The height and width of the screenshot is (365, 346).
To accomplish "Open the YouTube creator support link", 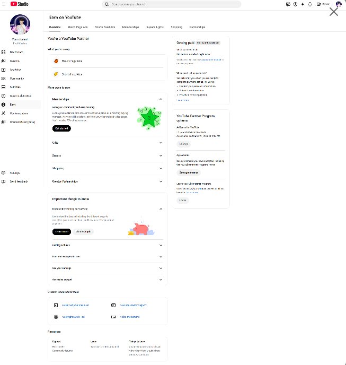I will click(133, 305).
